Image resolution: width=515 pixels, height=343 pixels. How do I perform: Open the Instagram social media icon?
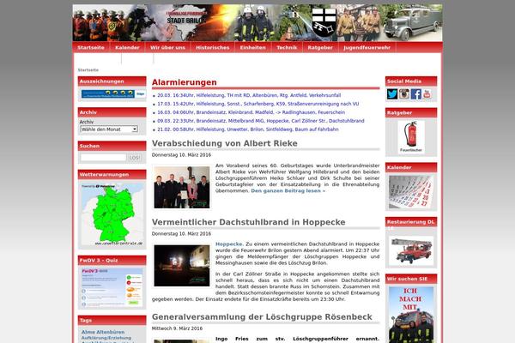[404, 94]
